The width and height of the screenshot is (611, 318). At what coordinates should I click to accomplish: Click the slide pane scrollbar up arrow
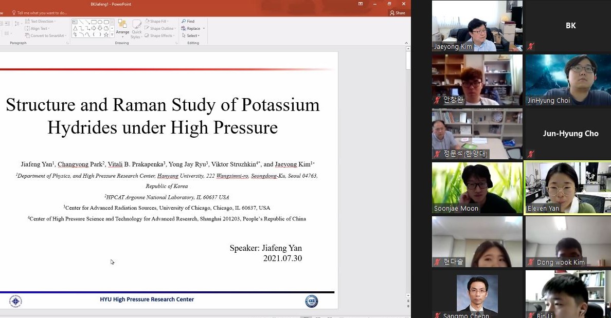coord(408,50)
